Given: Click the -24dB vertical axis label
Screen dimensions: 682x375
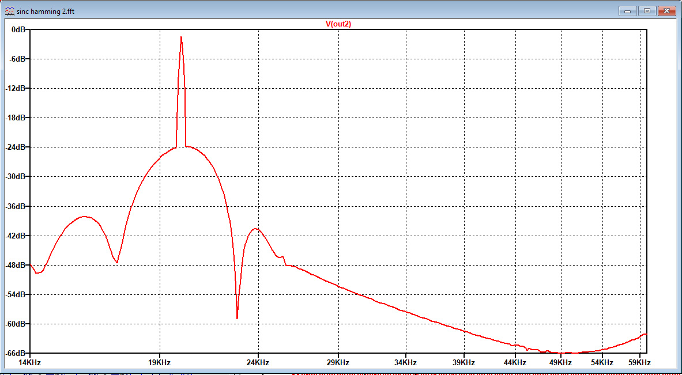Looking at the screenshot, I should tap(16, 147).
